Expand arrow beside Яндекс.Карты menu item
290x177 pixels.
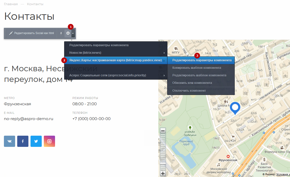pos(164,61)
